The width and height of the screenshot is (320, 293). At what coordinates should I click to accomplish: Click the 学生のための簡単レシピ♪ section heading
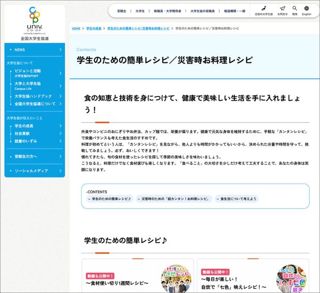pos(125,240)
